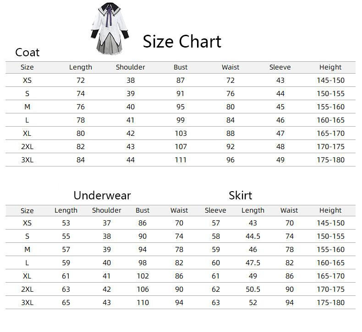
Task: Click underwear bust value 110
Action: click(x=143, y=303)
